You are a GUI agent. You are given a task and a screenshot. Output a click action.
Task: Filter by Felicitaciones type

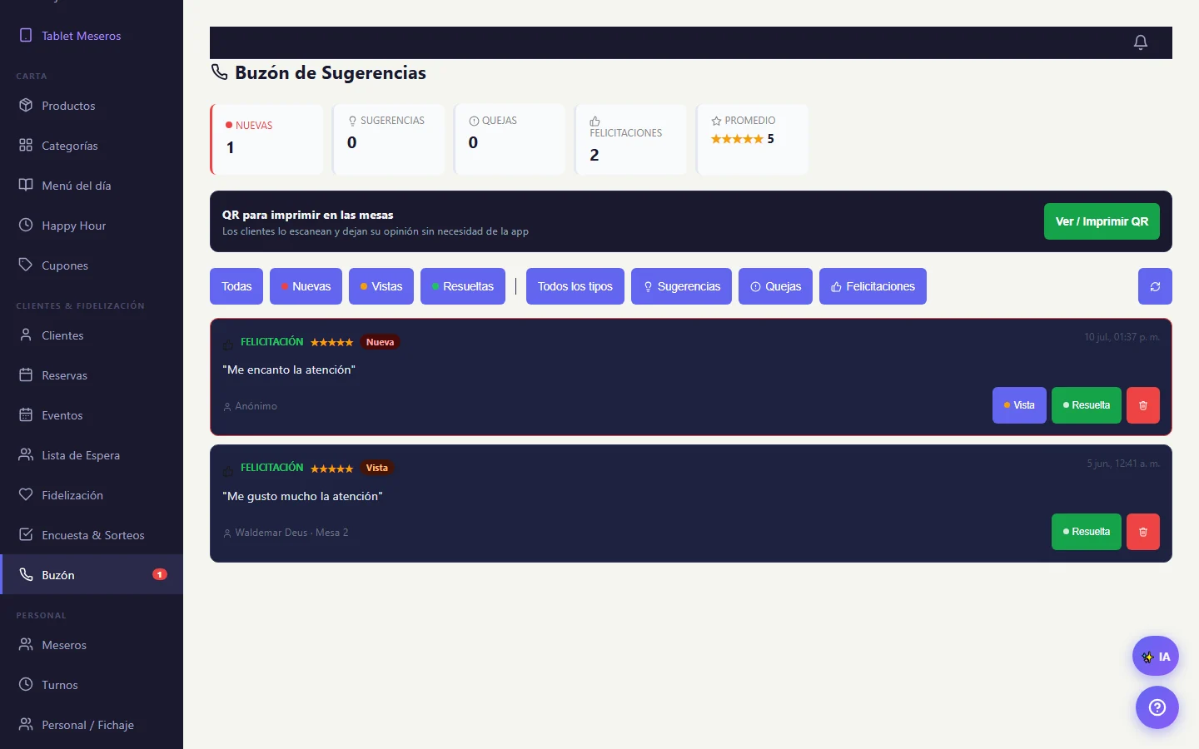point(873,286)
